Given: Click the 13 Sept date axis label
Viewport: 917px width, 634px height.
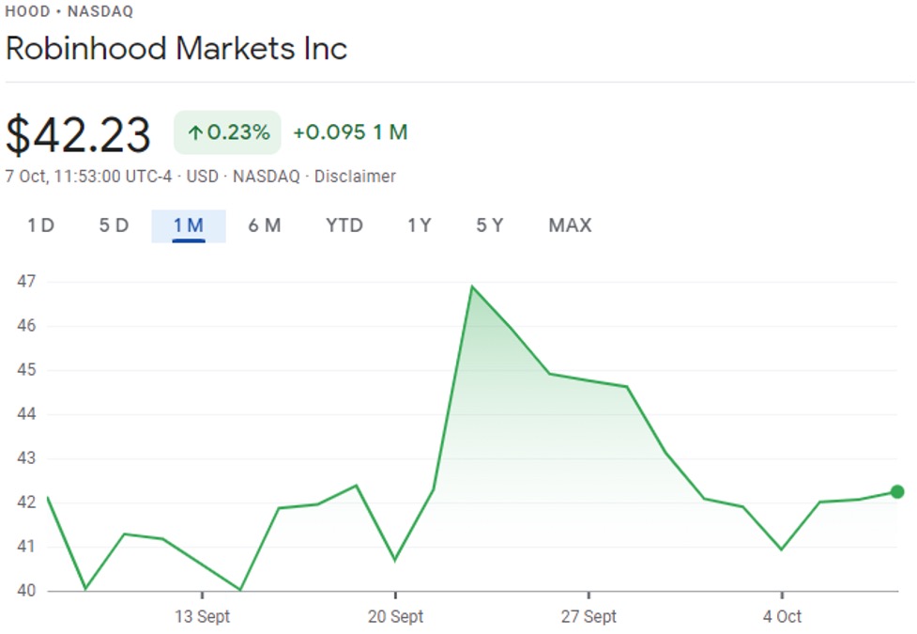Looking at the screenshot, I should 203,617.
